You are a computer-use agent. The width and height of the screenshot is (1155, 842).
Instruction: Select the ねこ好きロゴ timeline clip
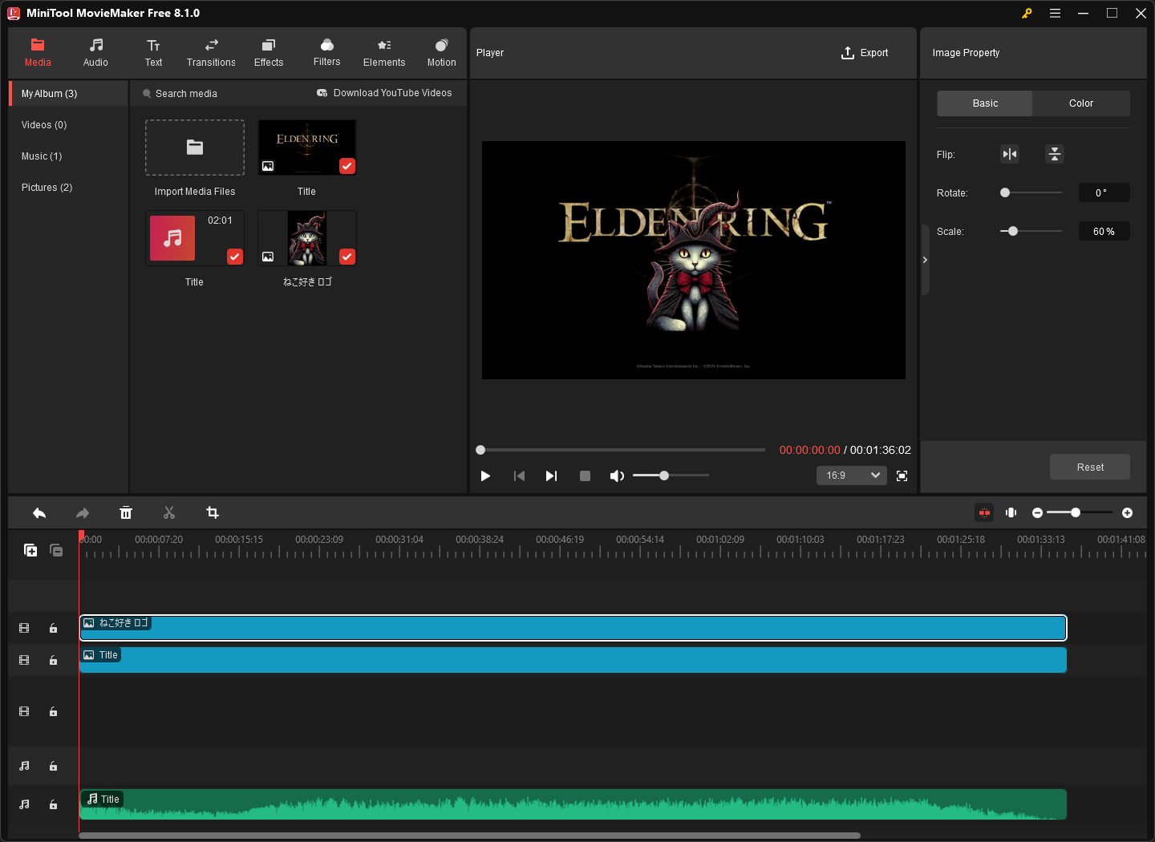[573, 628]
